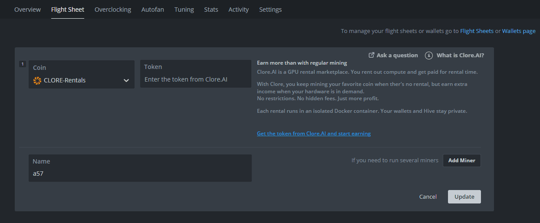Focus the Token input field
This screenshot has width=540, height=223.
195,80
